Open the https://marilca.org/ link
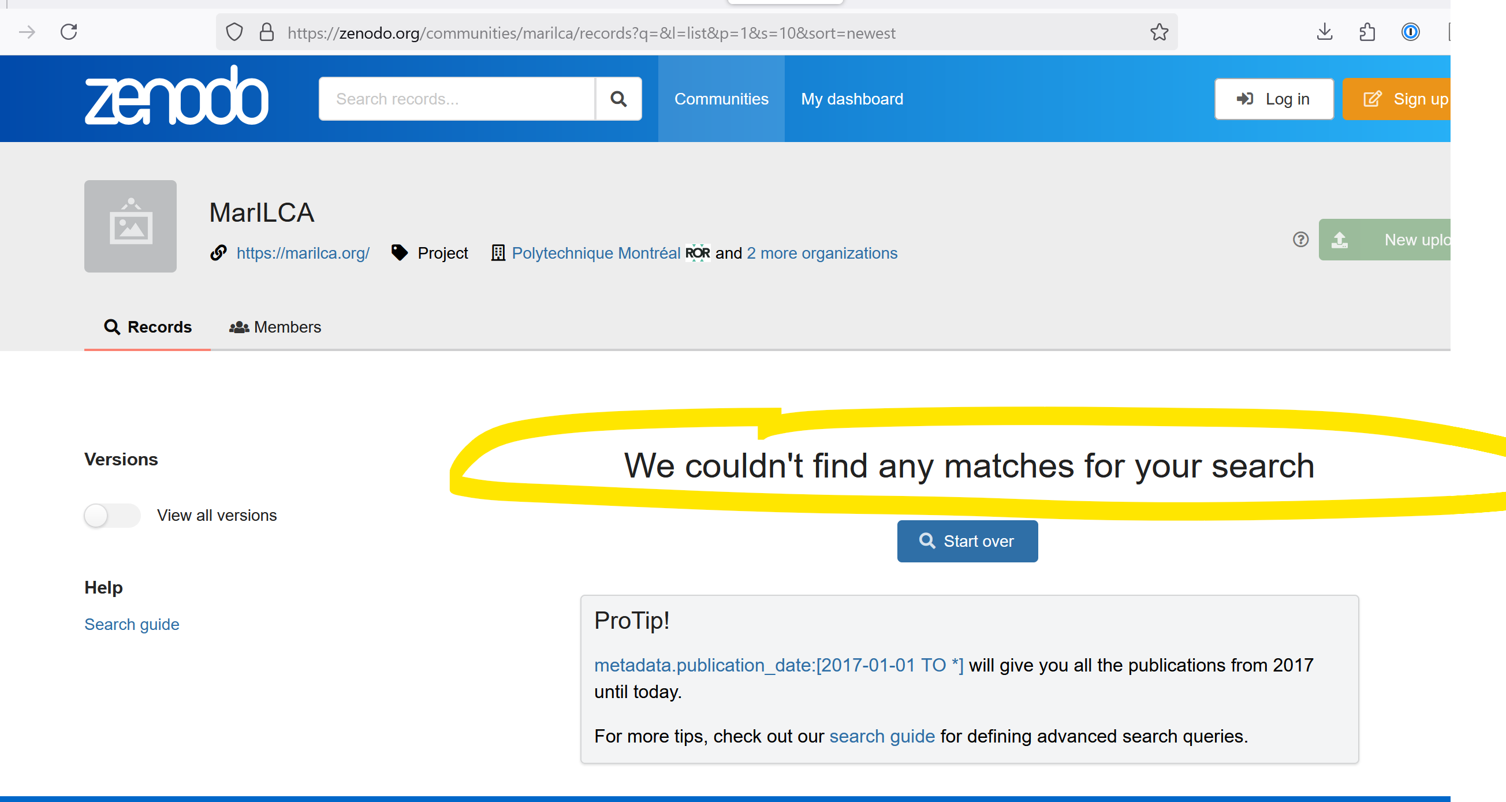This screenshot has width=1506, height=802. (x=303, y=253)
